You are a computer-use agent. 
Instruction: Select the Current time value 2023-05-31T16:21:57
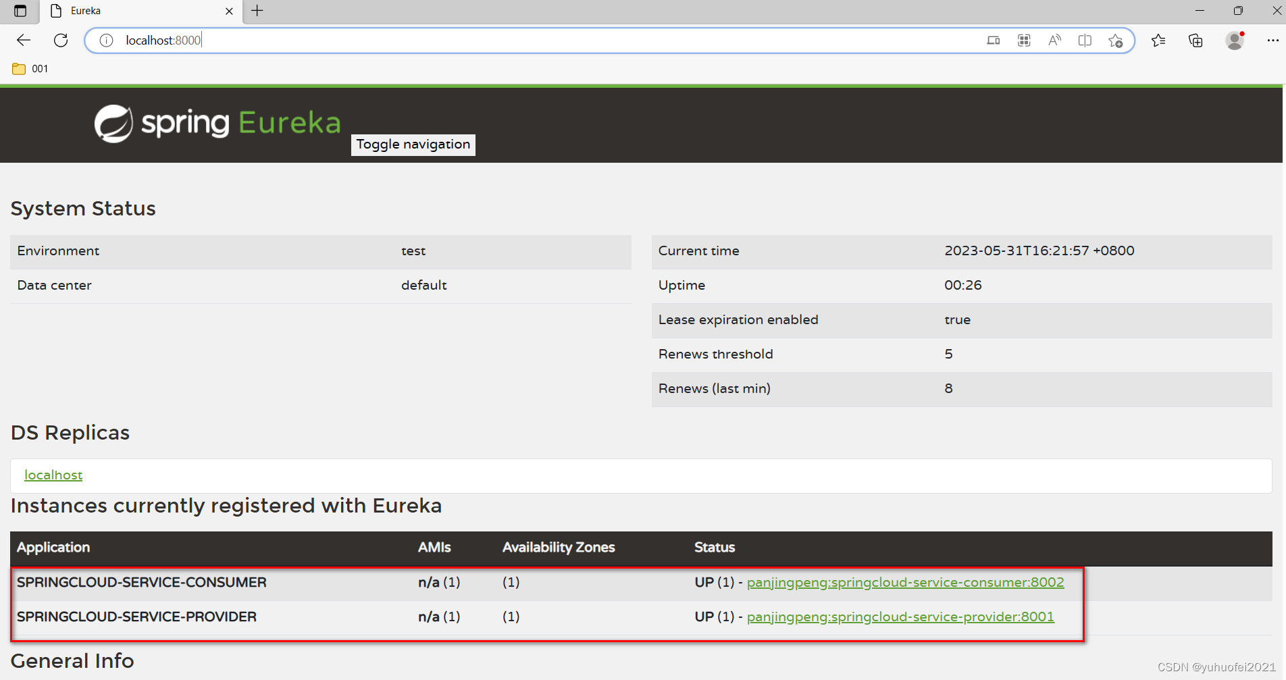coord(1039,251)
